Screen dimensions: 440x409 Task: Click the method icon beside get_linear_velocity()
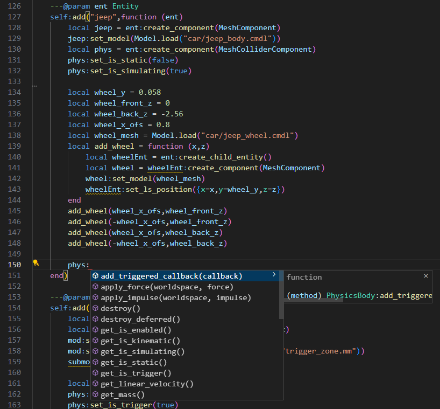click(x=95, y=384)
